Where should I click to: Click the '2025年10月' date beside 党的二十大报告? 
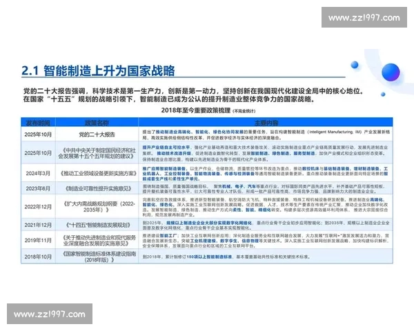pyautogui.click(x=38, y=134)
